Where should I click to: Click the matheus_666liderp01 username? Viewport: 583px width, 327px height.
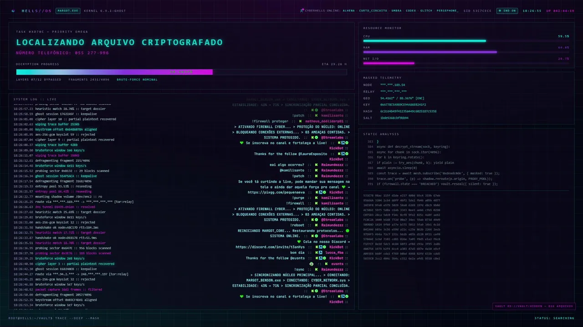click(324, 121)
